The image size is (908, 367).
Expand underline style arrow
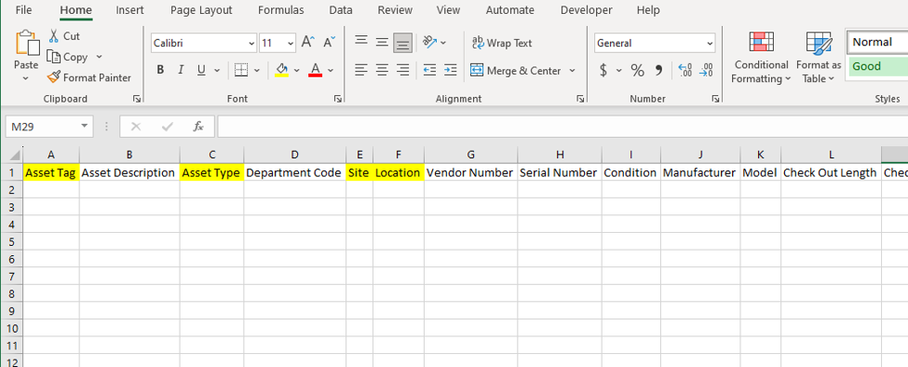217,71
